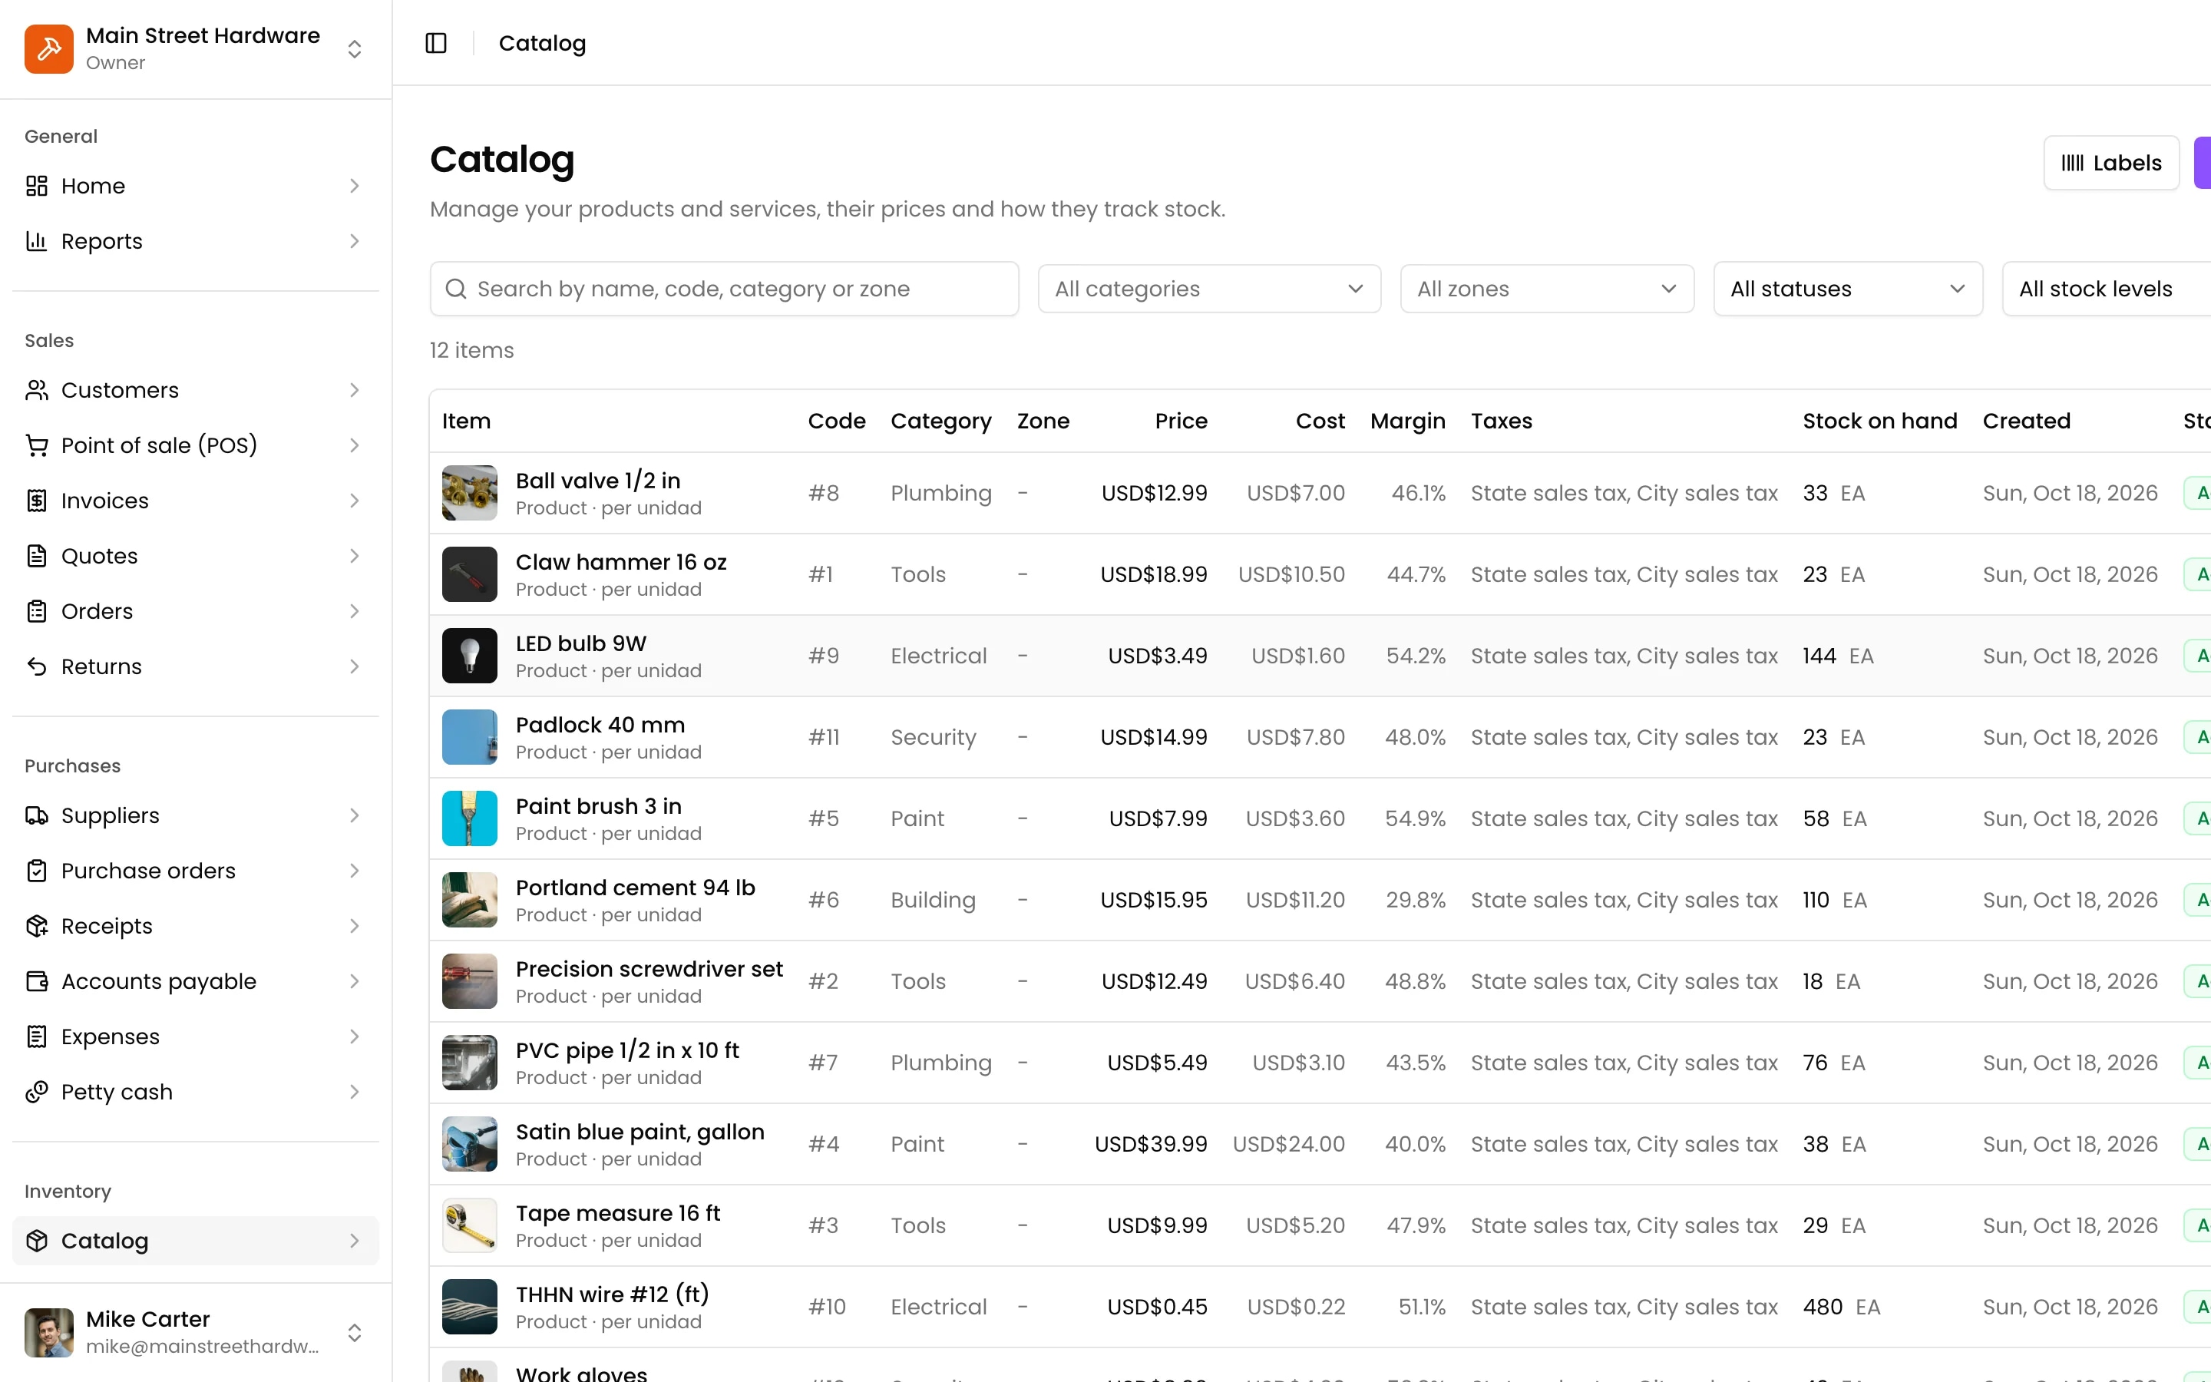Go to Customers in sidebar
The height and width of the screenshot is (1382, 2211).
[196, 390]
